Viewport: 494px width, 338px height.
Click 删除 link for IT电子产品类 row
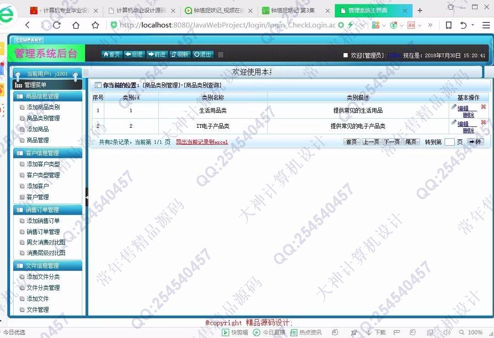click(468, 131)
